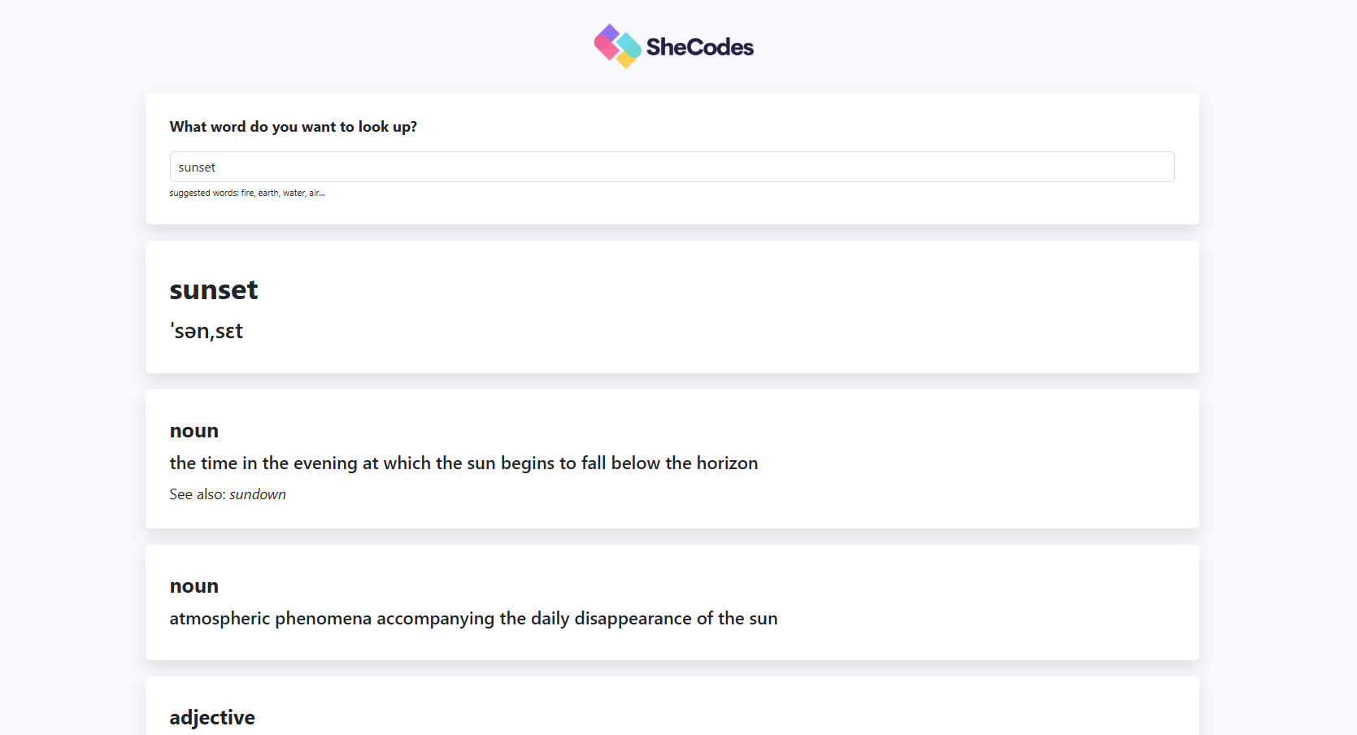The height and width of the screenshot is (735, 1357).
Task: Click the "suggested words:" hint label
Action: [203, 194]
